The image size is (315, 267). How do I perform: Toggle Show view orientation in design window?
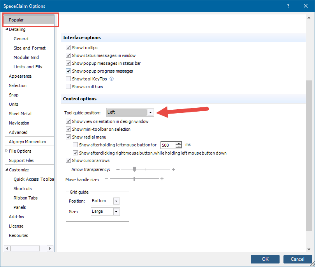click(x=68, y=121)
